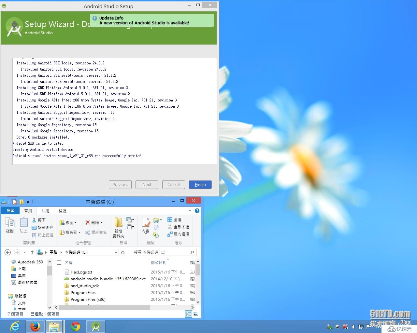This screenshot has width=417, height=333.
Task: Open Google Chrome from the taskbar
Action: (76, 326)
